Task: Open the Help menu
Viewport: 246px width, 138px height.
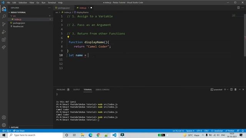Action: coord(60,3)
